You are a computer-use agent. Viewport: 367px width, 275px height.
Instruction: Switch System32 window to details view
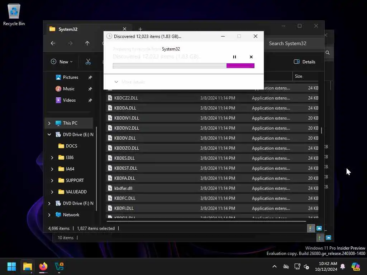tap(311, 228)
